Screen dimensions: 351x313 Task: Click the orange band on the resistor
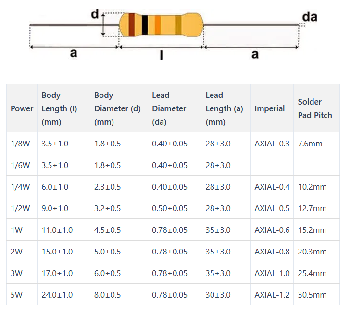[x=157, y=25]
